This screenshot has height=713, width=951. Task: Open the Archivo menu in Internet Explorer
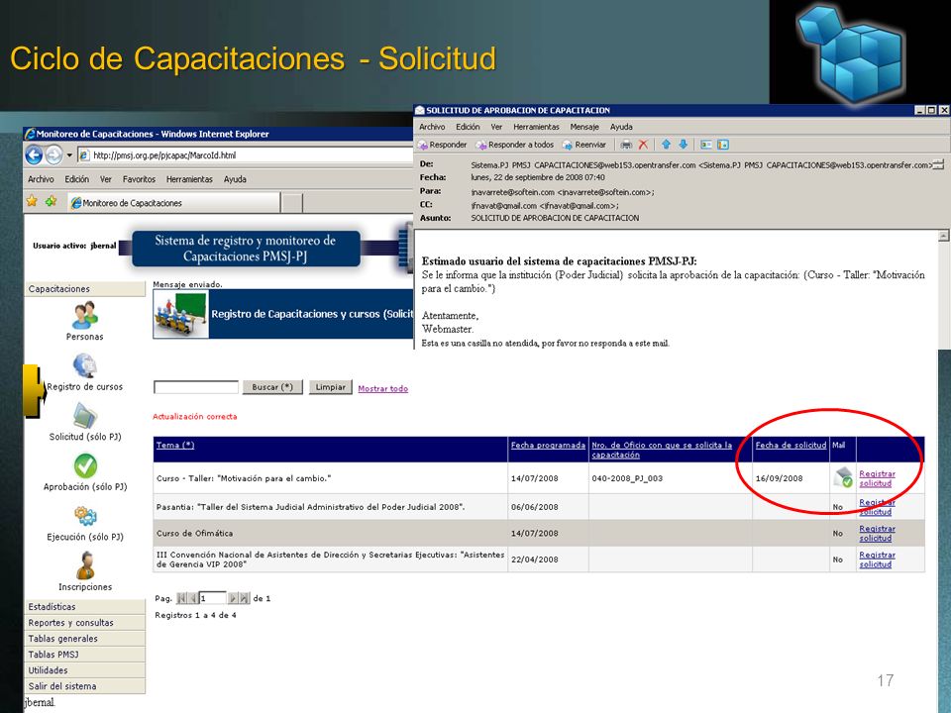[41, 179]
